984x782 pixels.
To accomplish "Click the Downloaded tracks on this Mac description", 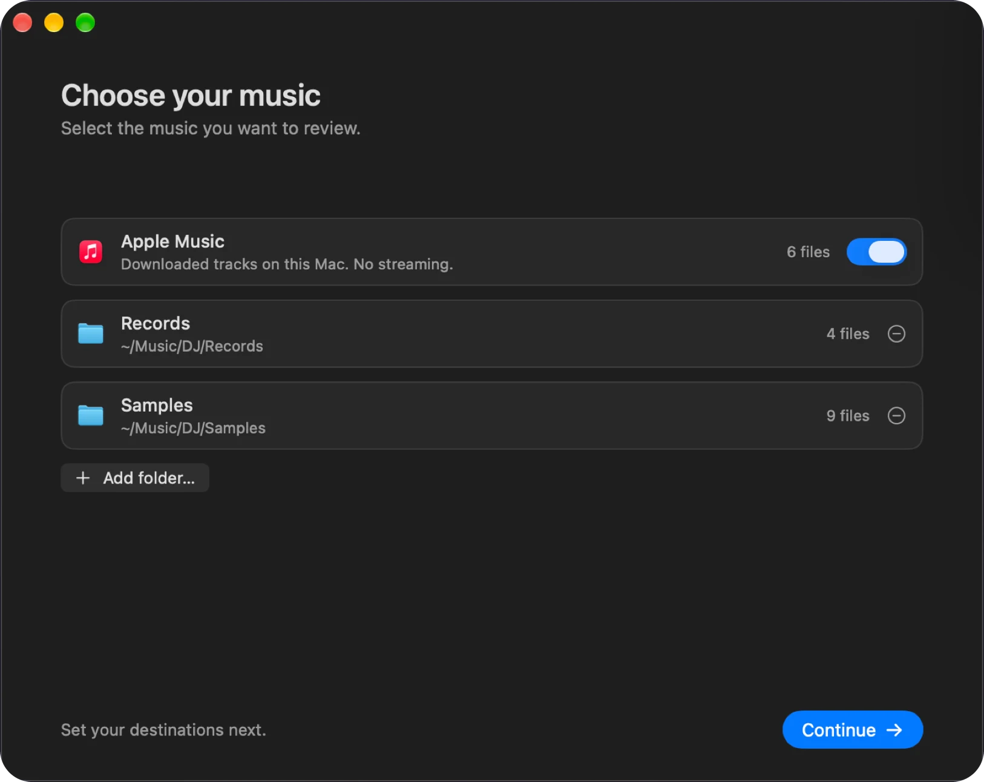I will point(287,264).
